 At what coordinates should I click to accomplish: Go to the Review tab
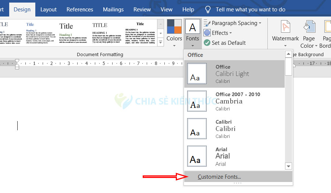tap(142, 10)
